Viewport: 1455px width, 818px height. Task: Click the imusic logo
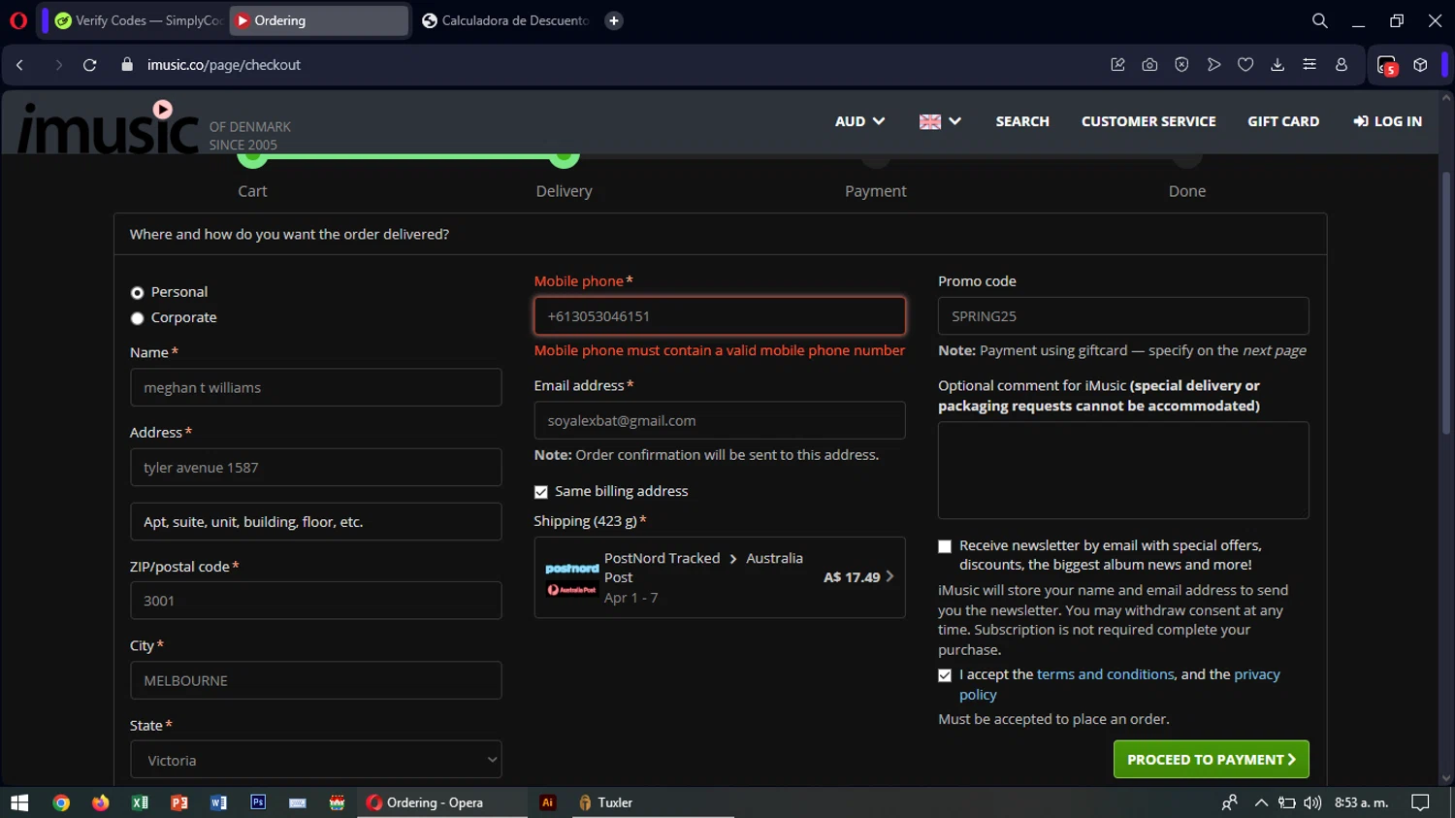108,127
